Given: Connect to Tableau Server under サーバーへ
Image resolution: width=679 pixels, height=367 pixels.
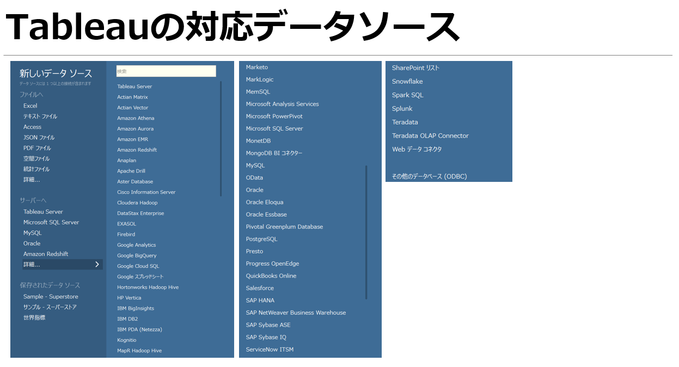Looking at the screenshot, I should 43,212.
